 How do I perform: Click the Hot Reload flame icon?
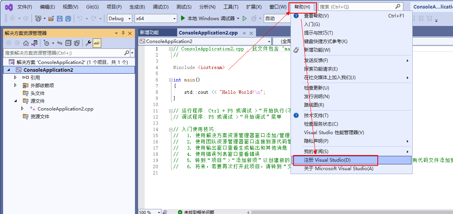(254, 19)
